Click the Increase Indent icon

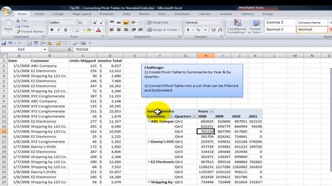141,30
